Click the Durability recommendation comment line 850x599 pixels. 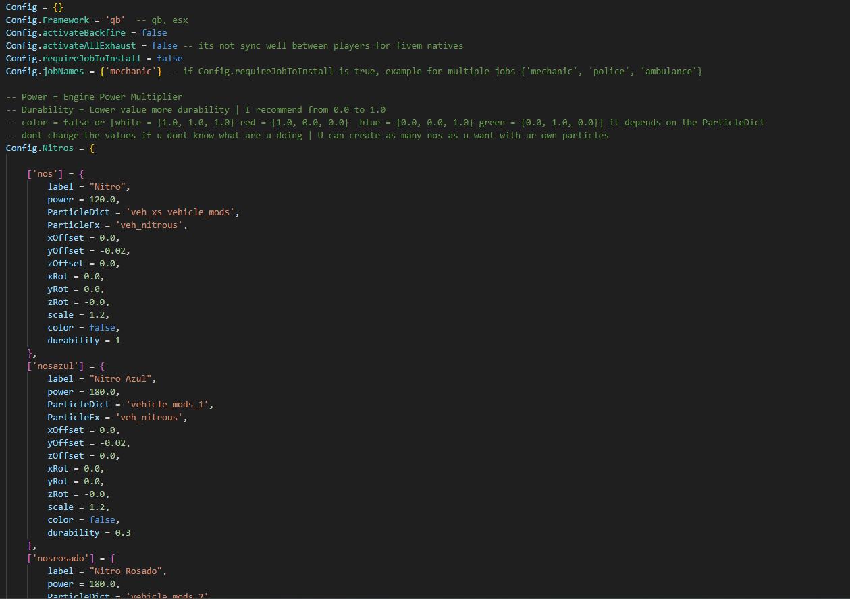click(x=196, y=110)
